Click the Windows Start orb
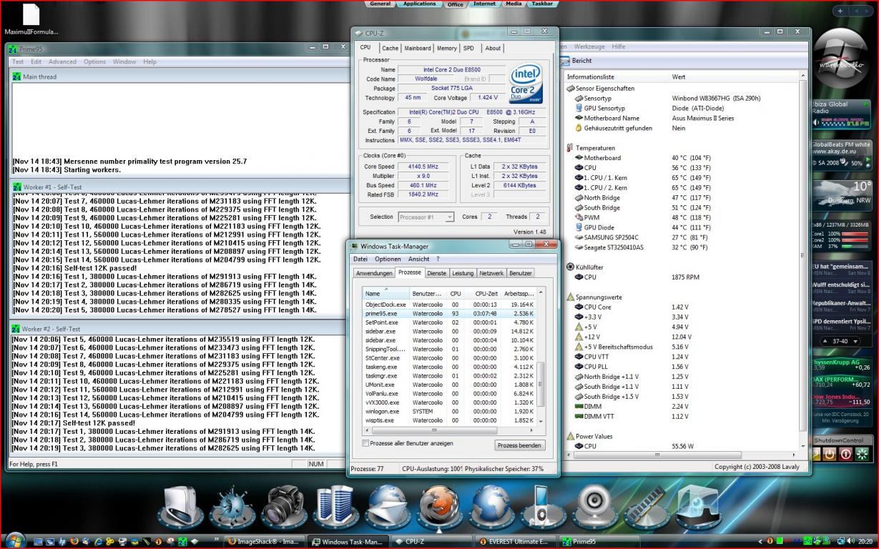879x549 pixels. (x=15, y=540)
